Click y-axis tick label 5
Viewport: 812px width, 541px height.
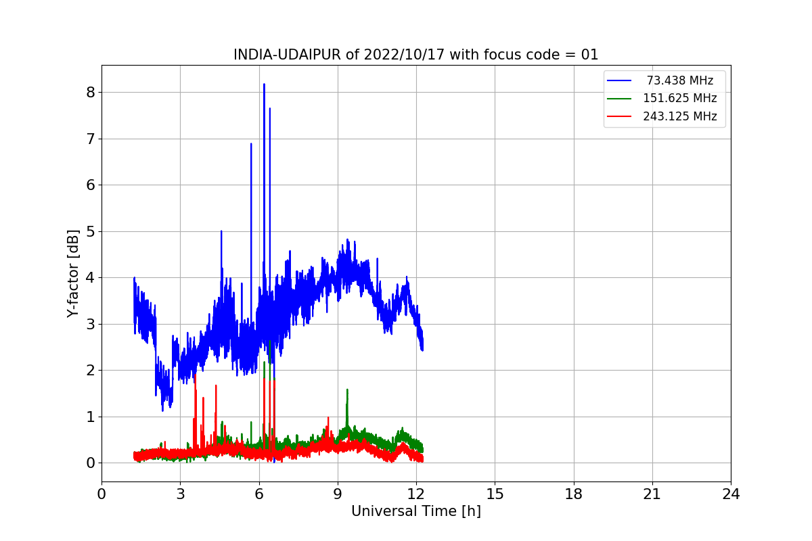(x=89, y=231)
